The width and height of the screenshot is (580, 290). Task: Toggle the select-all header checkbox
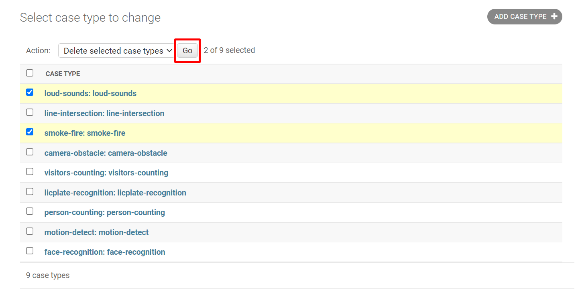[x=30, y=73]
